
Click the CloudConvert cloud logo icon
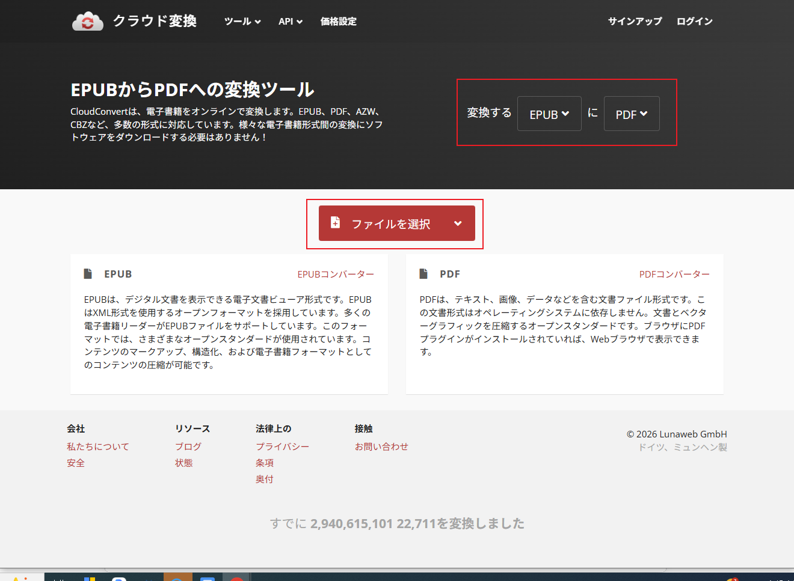click(88, 21)
